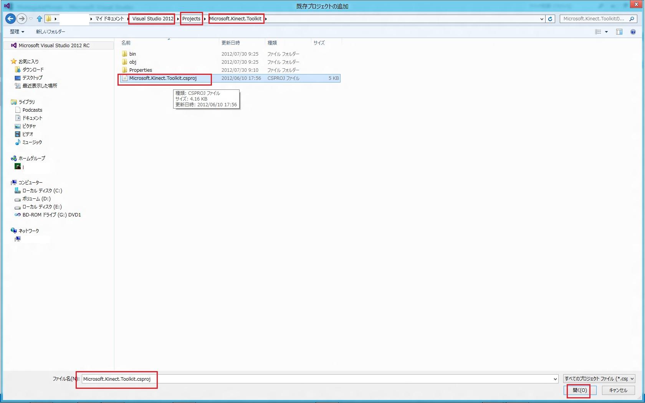Expand the arrow after Visual Studio 2012 breadcrumb
645x403 pixels.
click(x=178, y=19)
